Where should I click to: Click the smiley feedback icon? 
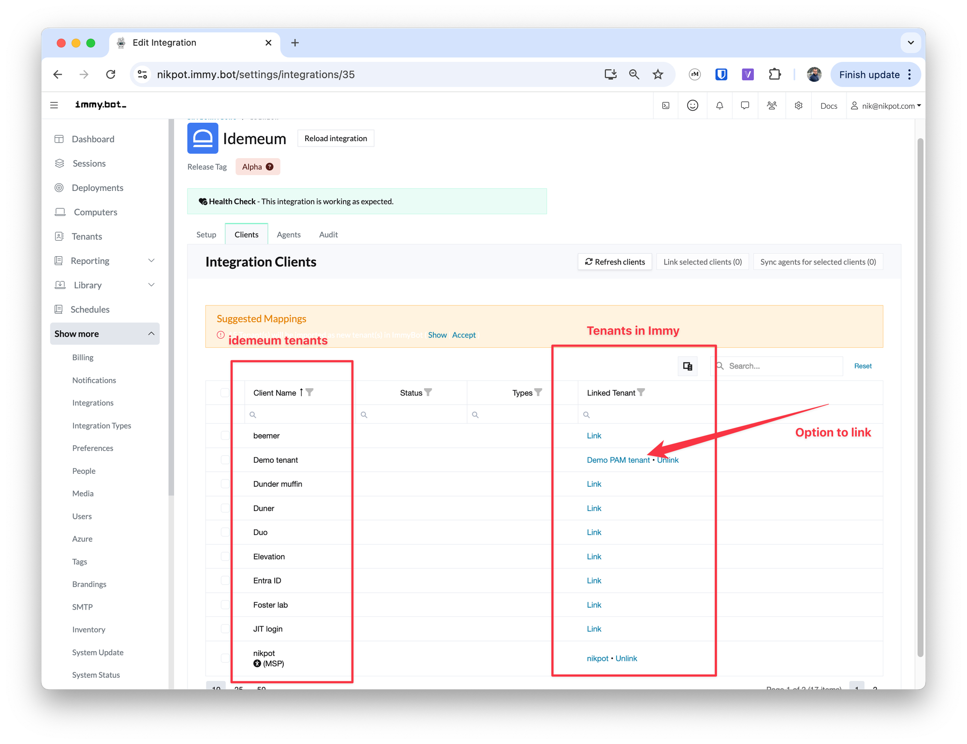click(x=692, y=105)
